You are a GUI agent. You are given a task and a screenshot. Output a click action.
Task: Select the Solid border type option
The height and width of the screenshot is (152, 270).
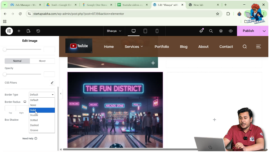tap(42, 110)
